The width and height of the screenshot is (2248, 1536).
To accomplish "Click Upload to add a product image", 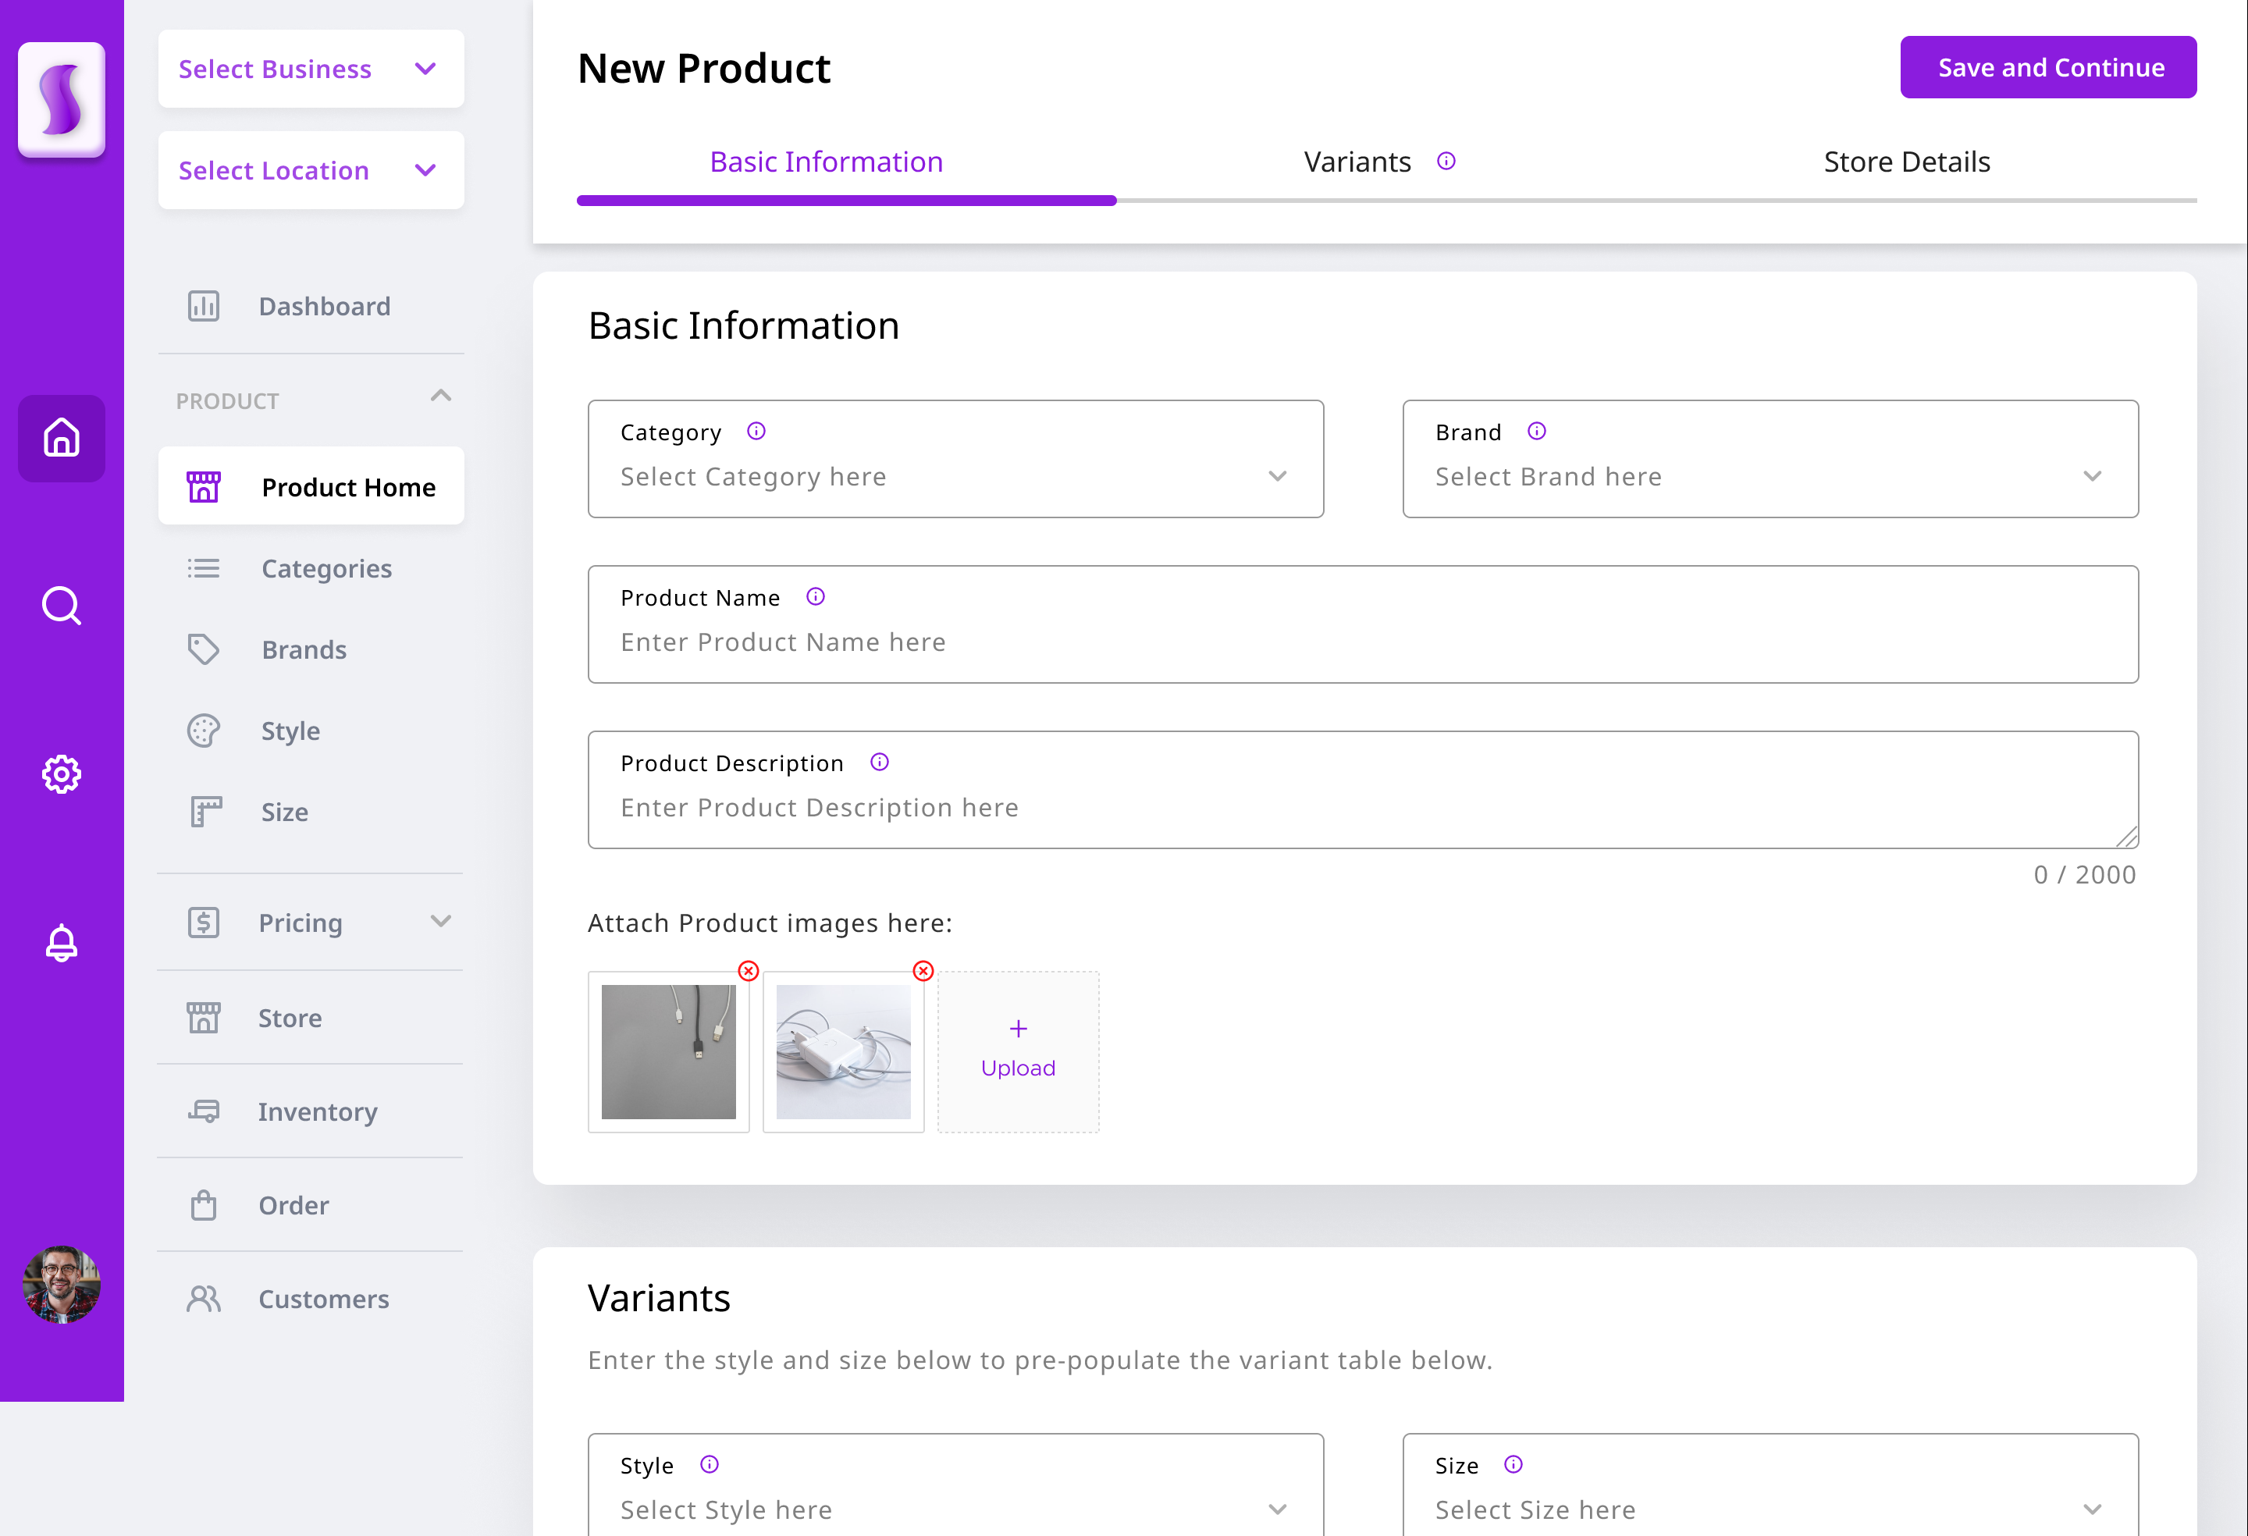I will [x=1018, y=1051].
